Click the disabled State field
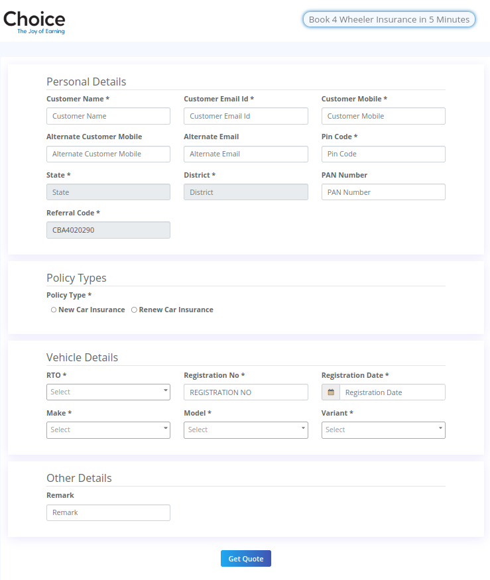 [108, 192]
